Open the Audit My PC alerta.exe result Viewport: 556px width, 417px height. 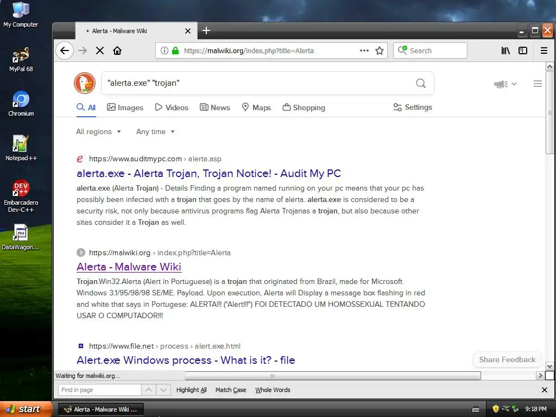[209, 173]
